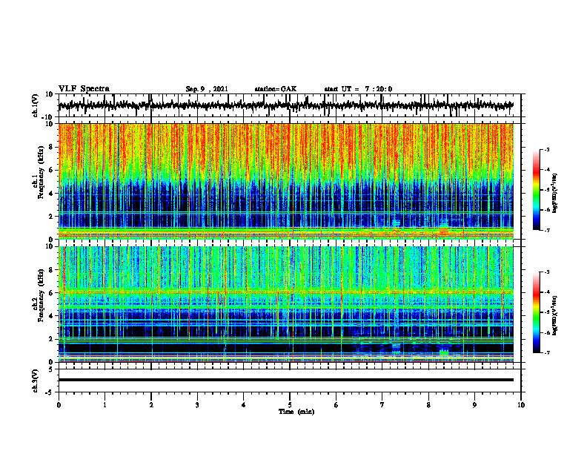
Task: Click the "-7" tick on ch.1 color bar
Action: (546, 230)
